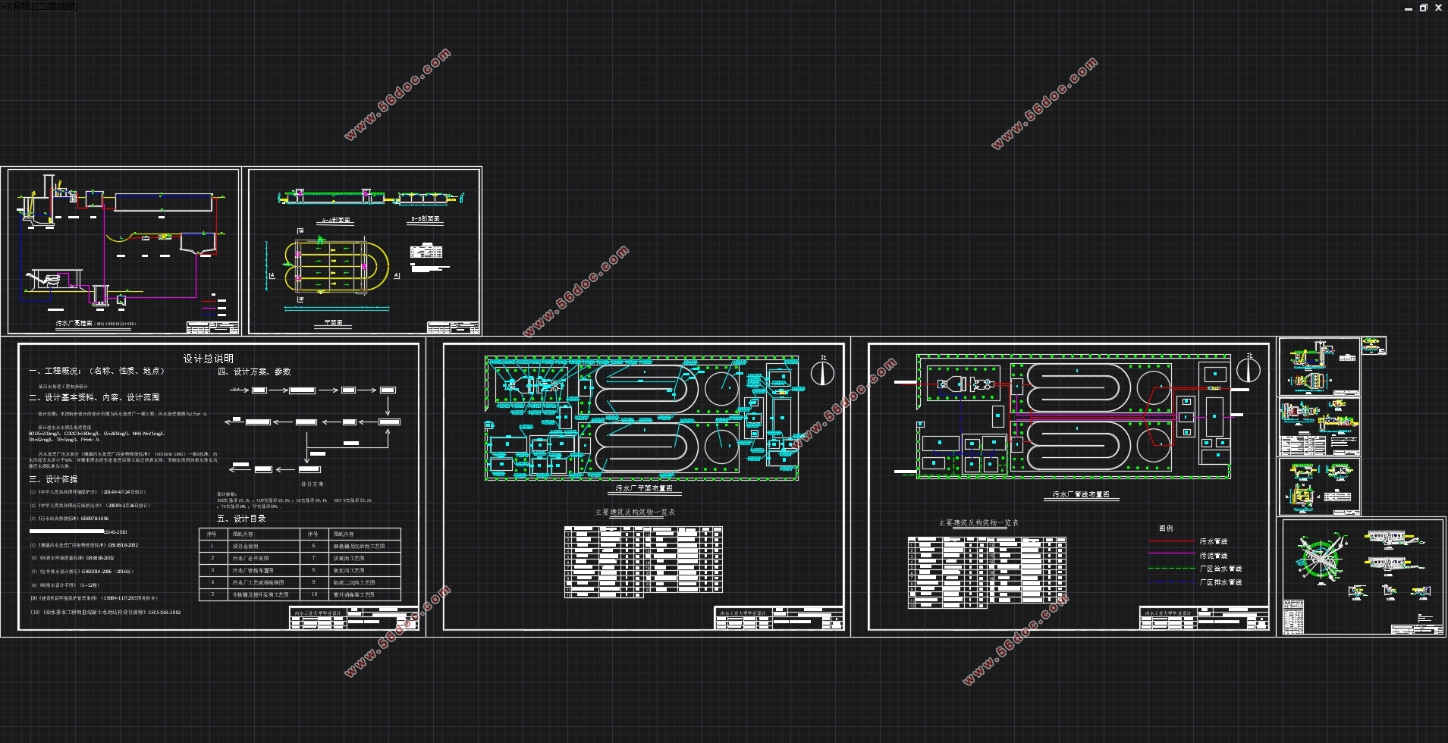Minimize the drawing window
This screenshot has height=743, width=1448.
point(1408,8)
